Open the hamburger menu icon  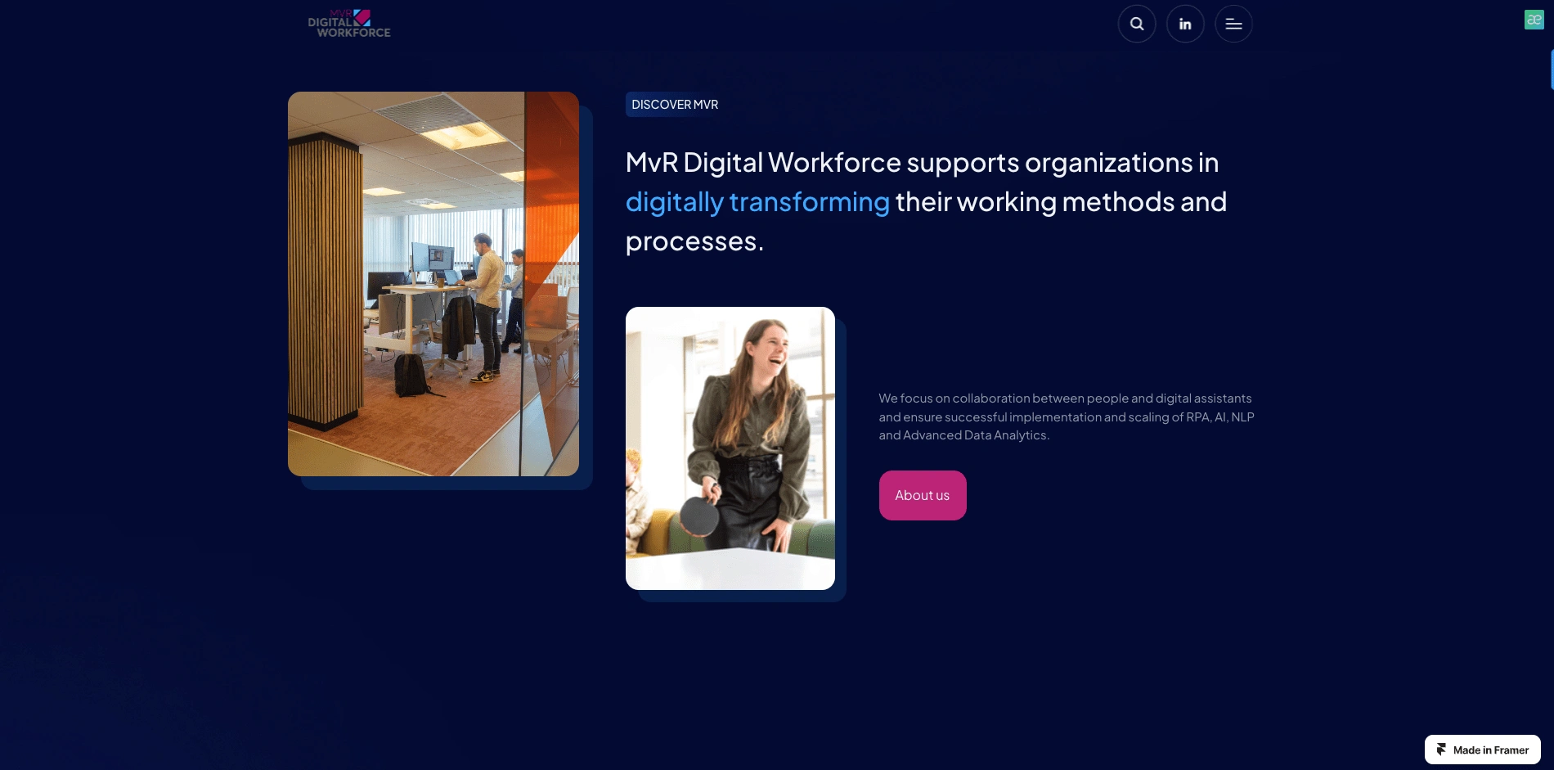click(1233, 24)
